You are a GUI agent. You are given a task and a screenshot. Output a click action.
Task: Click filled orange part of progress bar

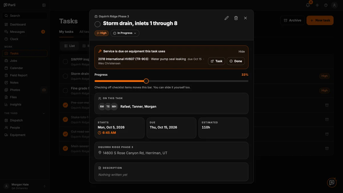(119, 81)
